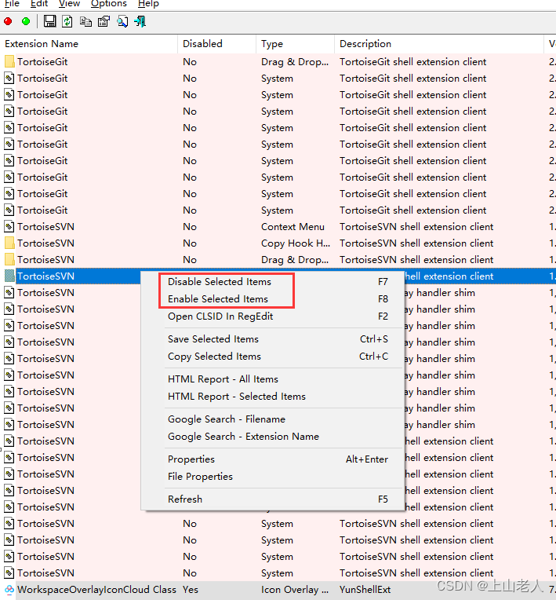Screen dimensions: 556x600
Task: Click the Find magnifier toolbar icon
Action: (122, 21)
